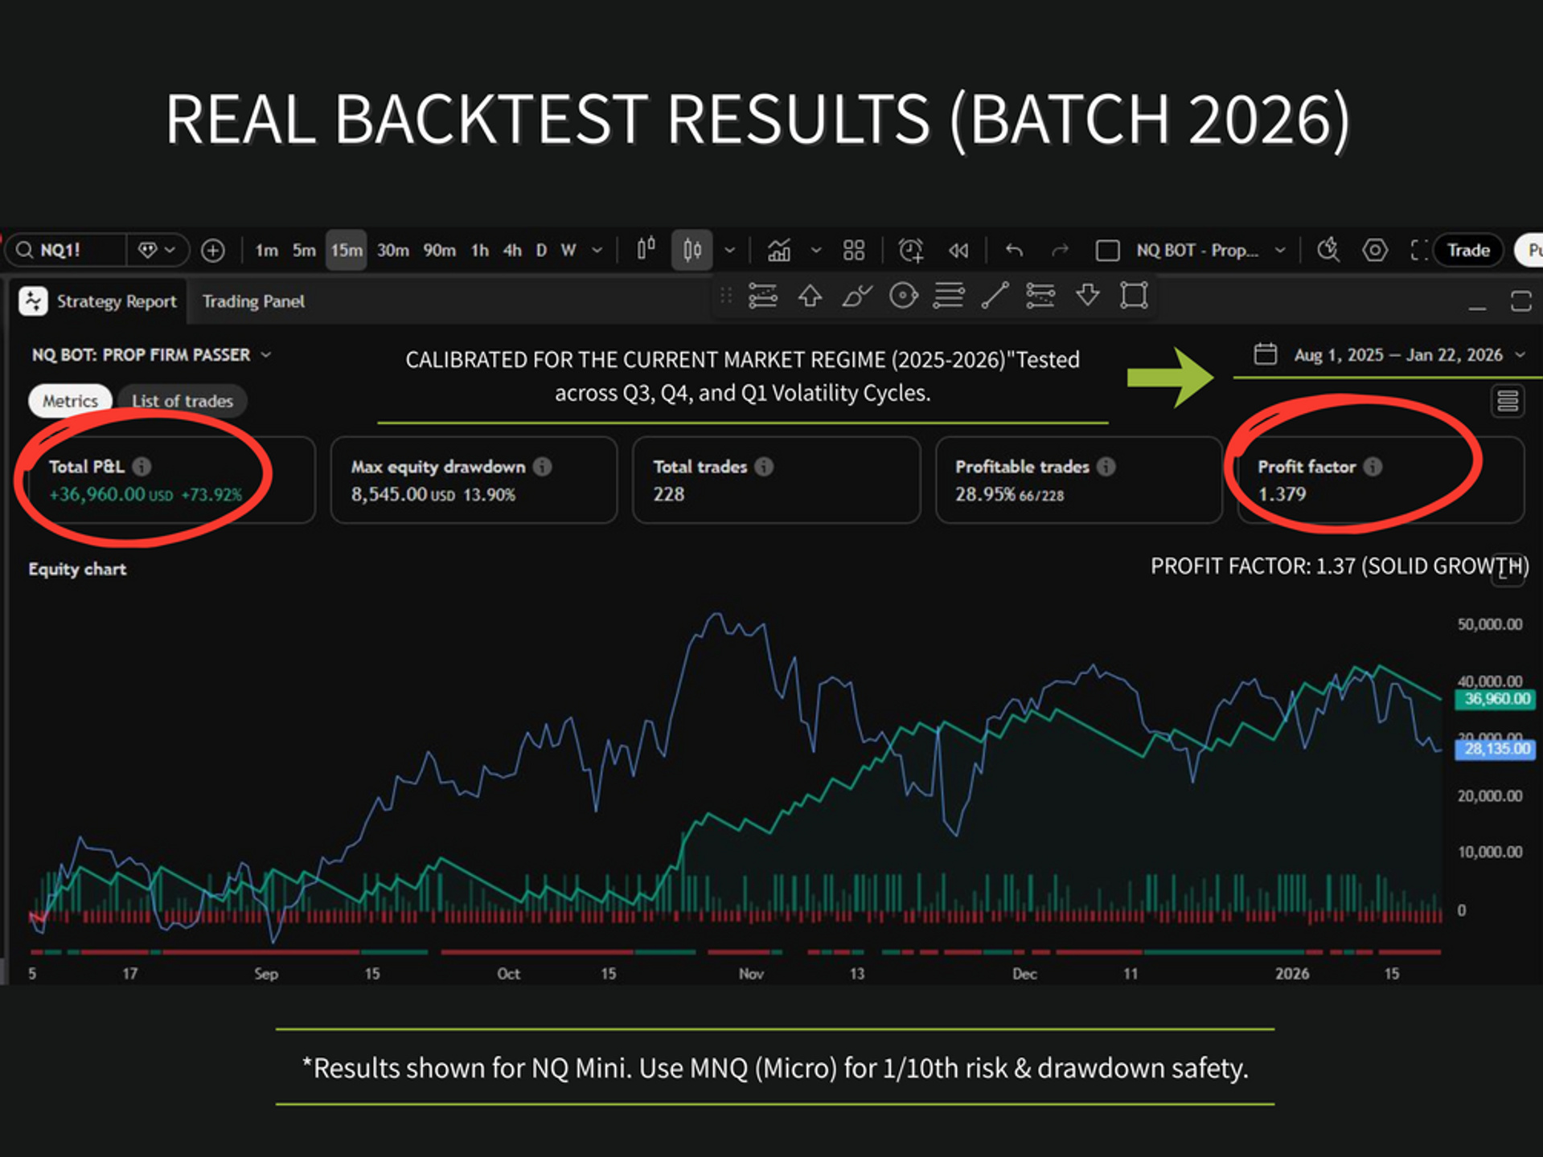Image resolution: width=1543 pixels, height=1157 pixels.
Task: Click the info icon next to Profitable trades
Action: tap(1106, 466)
